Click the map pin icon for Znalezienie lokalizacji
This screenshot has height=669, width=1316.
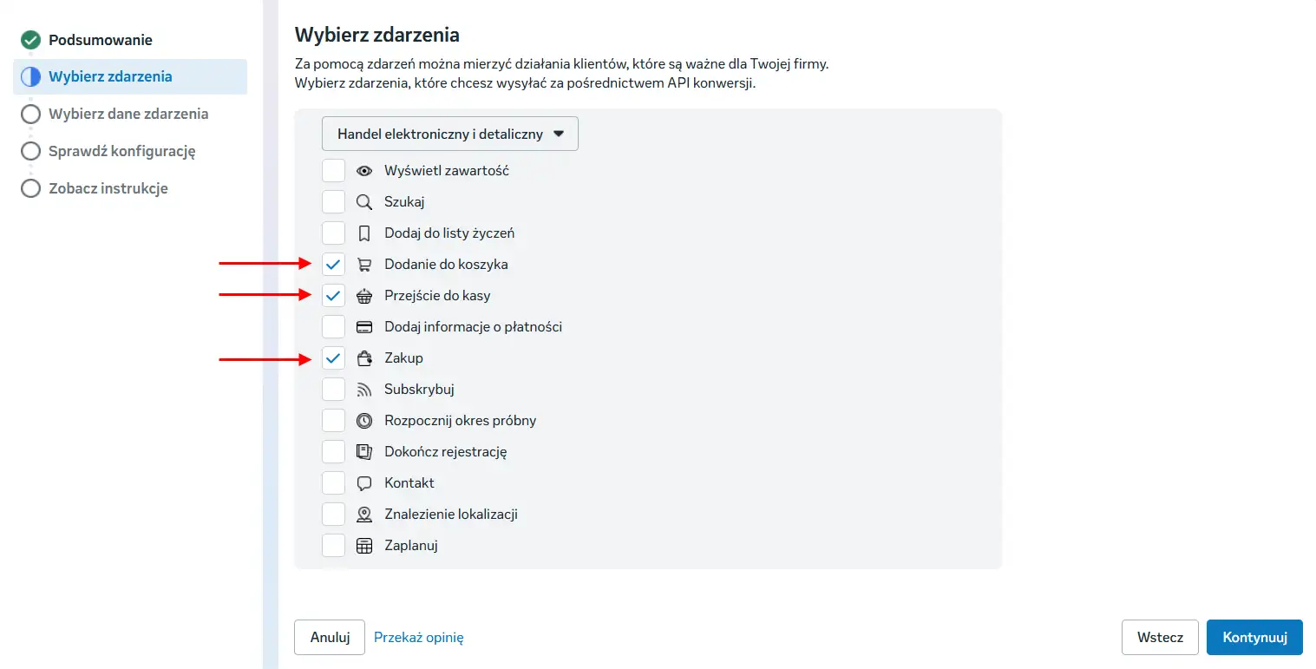point(364,514)
